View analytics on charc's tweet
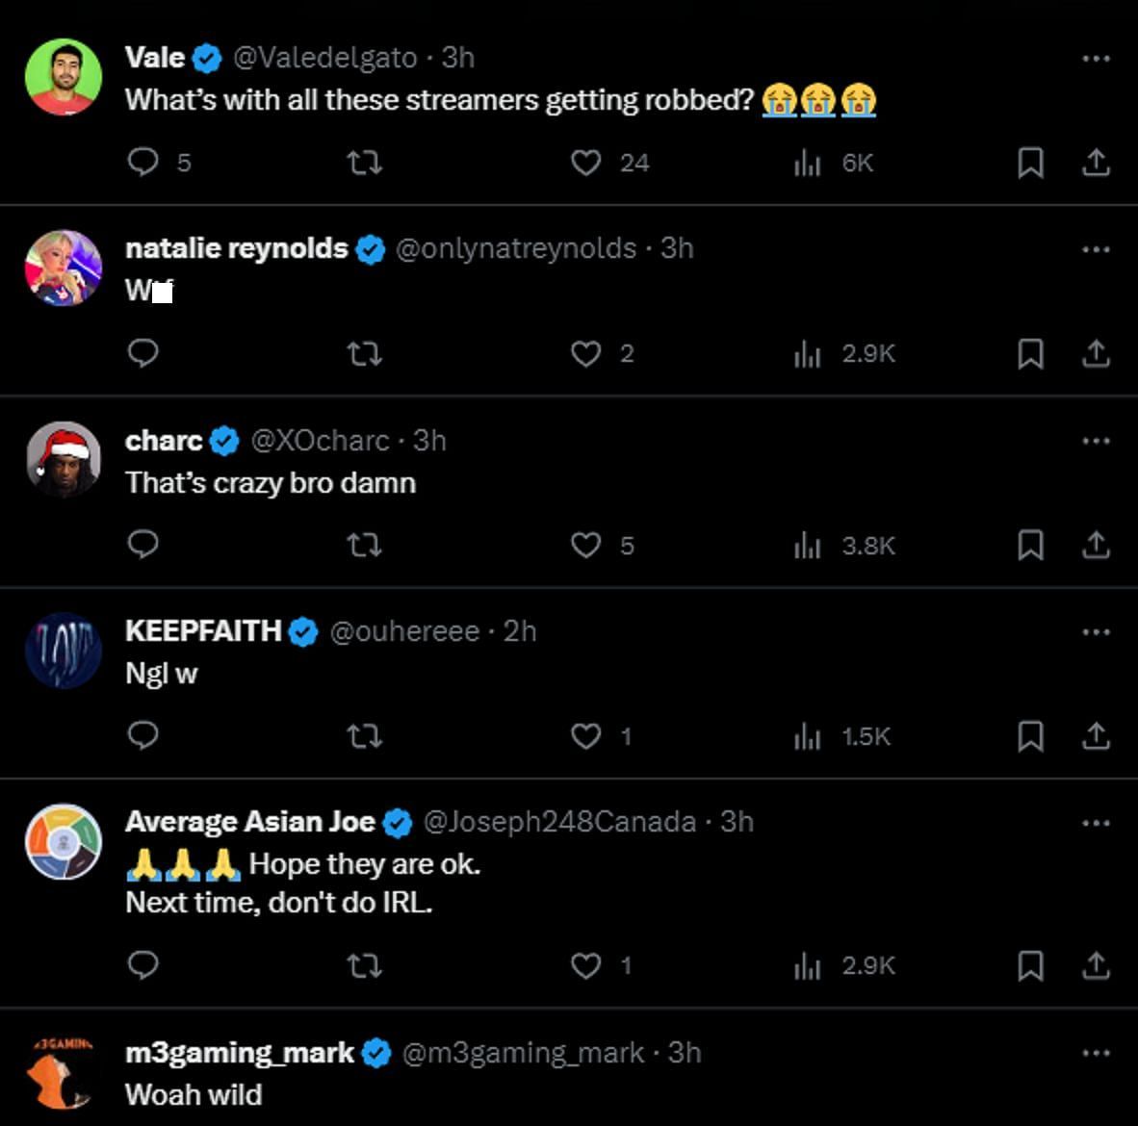Screen dimensions: 1138x1126 (x=807, y=546)
